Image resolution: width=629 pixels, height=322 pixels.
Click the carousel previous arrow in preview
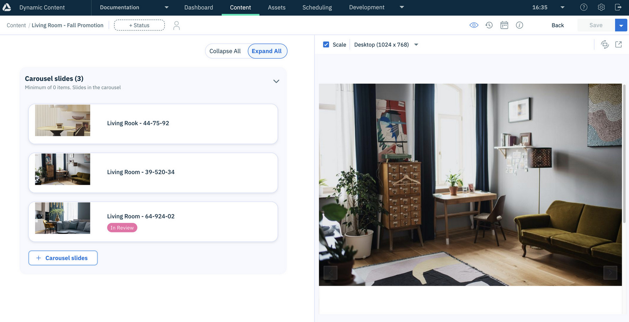tap(330, 273)
